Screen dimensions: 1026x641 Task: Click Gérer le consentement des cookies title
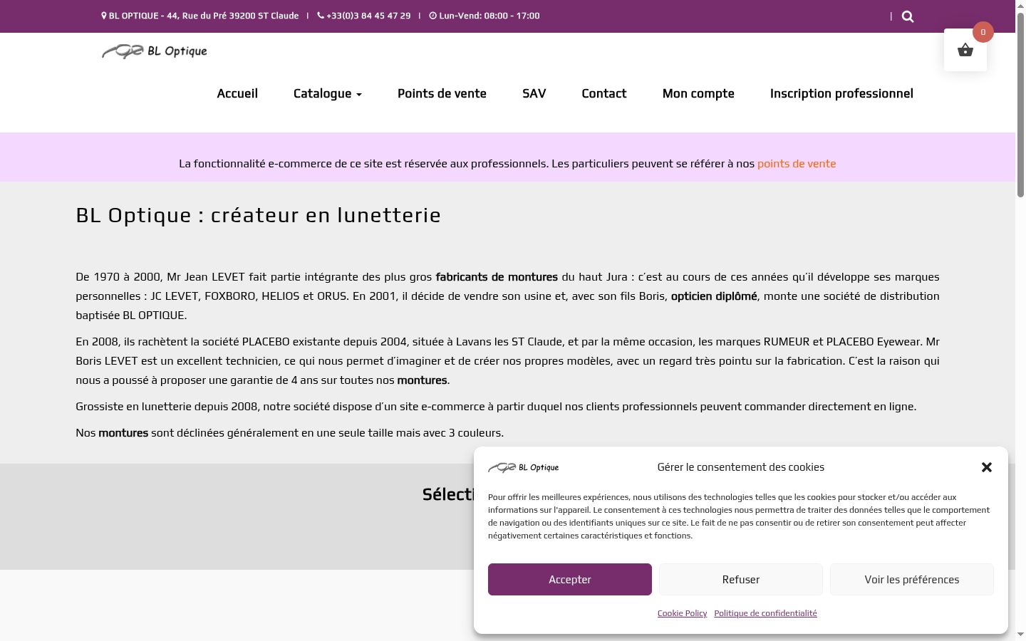coord(741,467)
